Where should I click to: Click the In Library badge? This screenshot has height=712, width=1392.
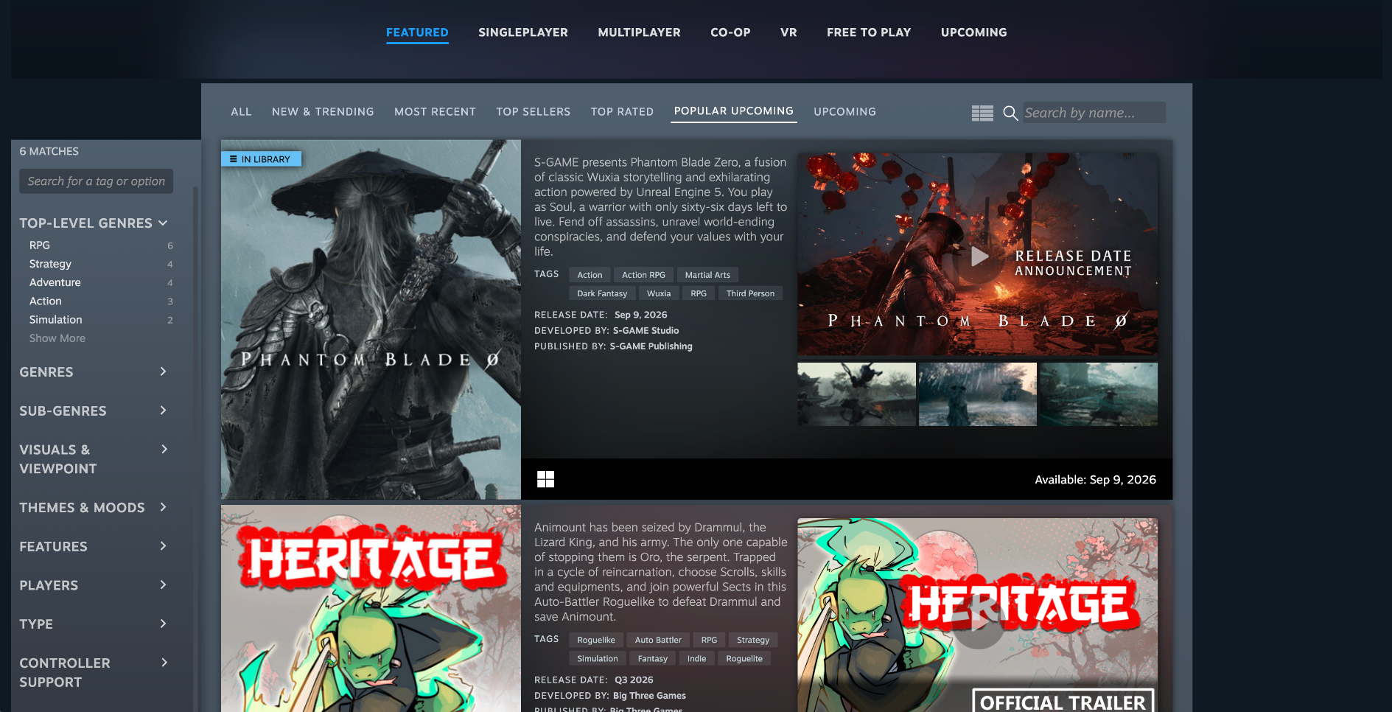tap(261, 159)
